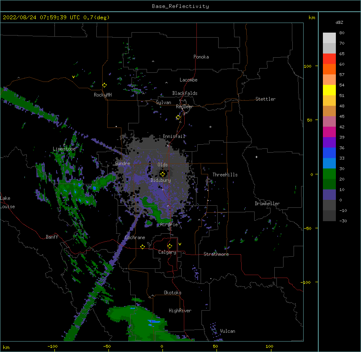
Task: Click the Didsbury city label
Action: pyautogui.click(x=161, y=180)
